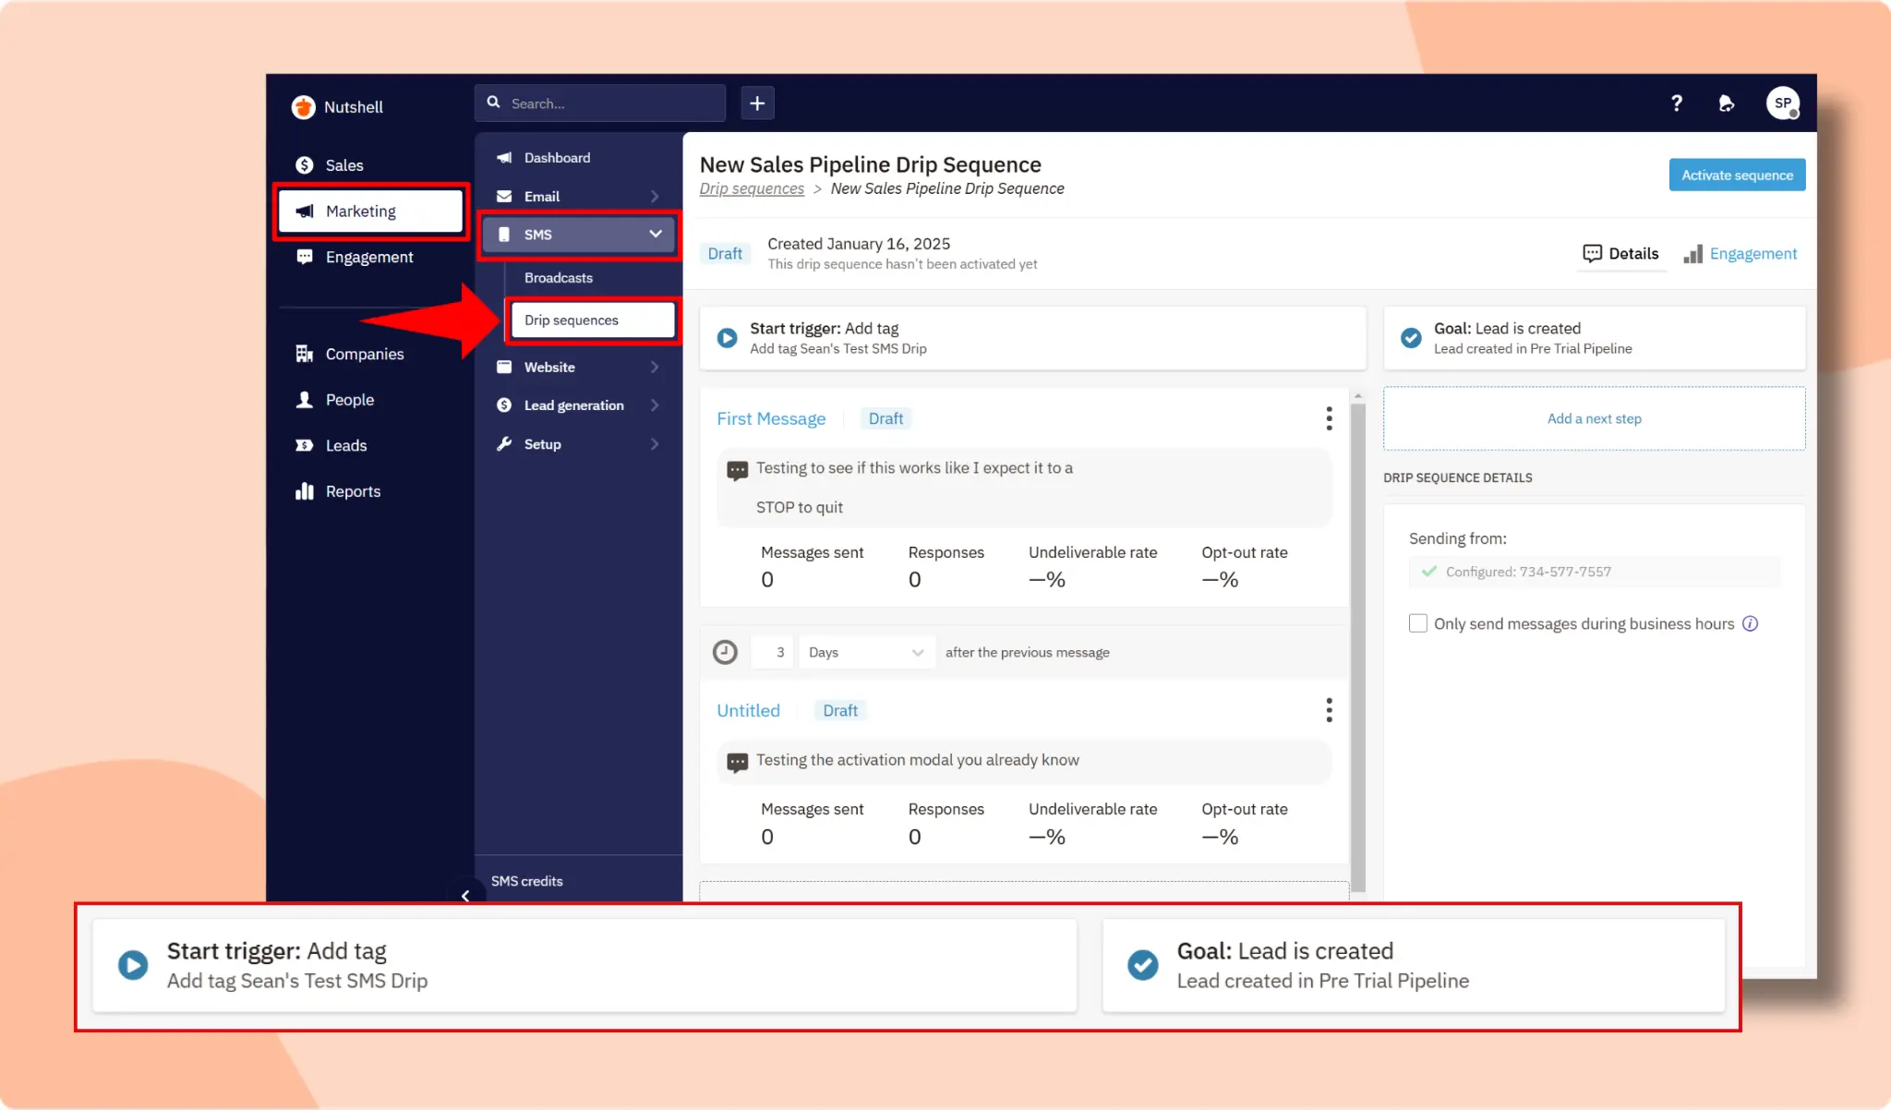Viewport: 1891px width, 1110px height.
Task: Open the Engagement section
Action: click(x=367, y=257)
